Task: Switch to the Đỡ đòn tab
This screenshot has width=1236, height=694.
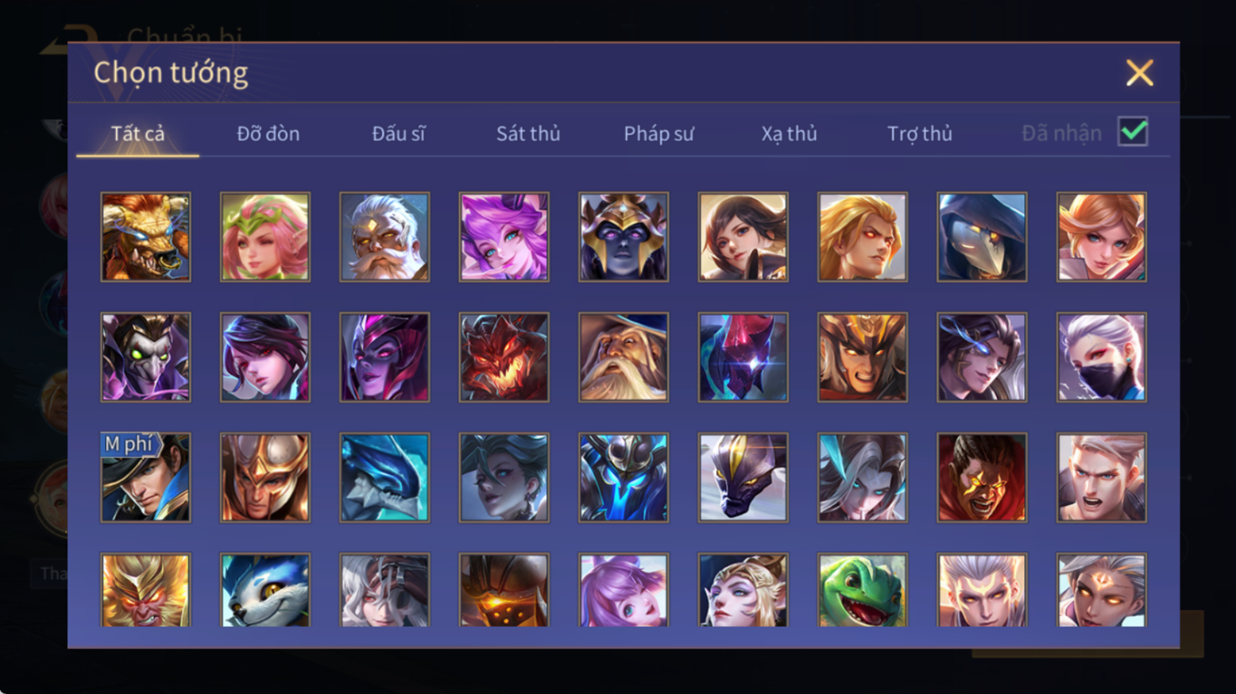Action: (268, 133)
